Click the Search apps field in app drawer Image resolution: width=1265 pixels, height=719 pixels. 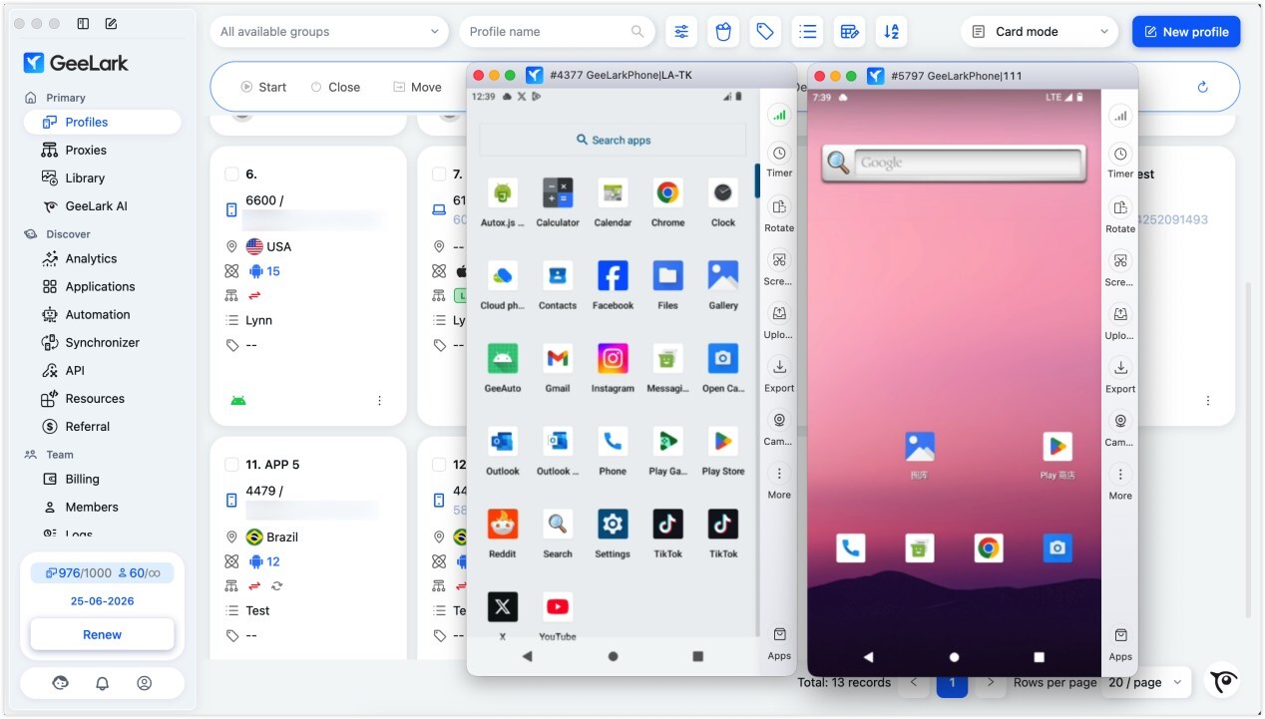(613, 141)
